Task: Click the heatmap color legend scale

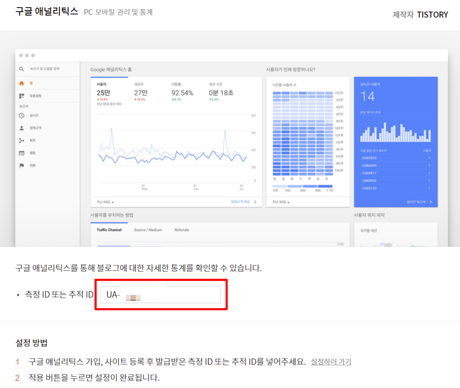Action: 303,186
